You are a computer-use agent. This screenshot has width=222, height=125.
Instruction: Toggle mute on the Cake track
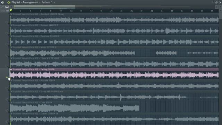coord(7,110)
